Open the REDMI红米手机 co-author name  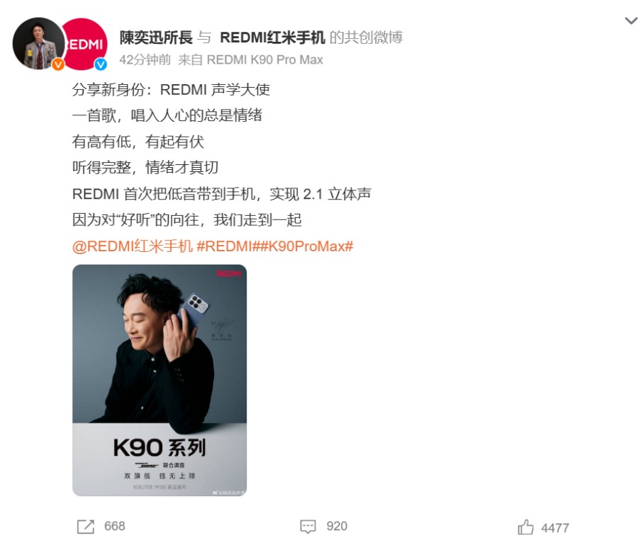pyautogui.click(x=272, y=38)
